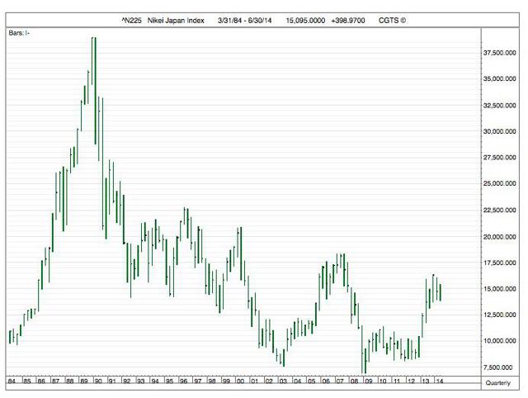The height and width of the screenshot is (398, 528).
Task: Click the last price value 15,095.0000
Action: tap(305, 21)
